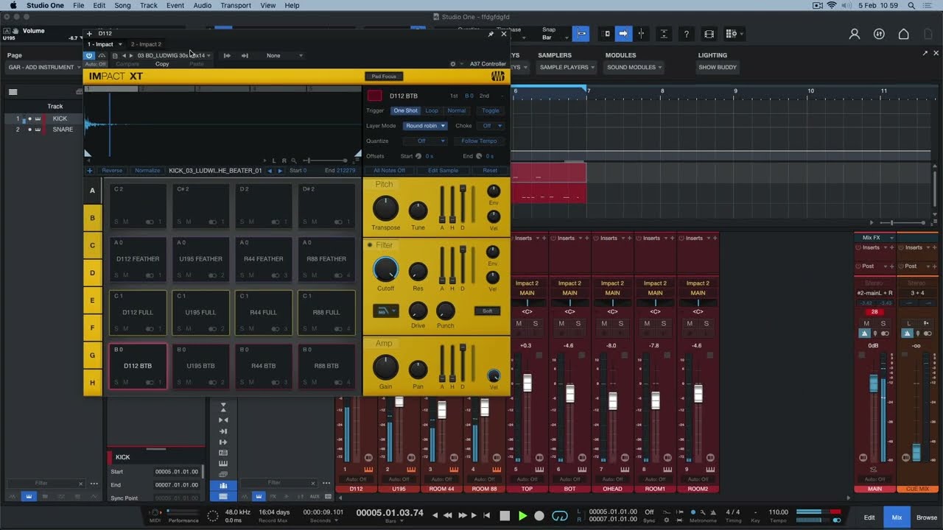Click Stop in the transport bar
The width and height of the screenshot is (943, 530).
tap(505, 516)
